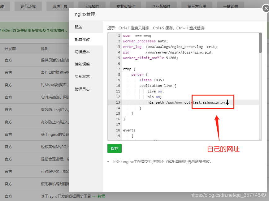Click the 轻松管理进程 row description
Screen dimensions: 269x201
[x=55, y=159]
